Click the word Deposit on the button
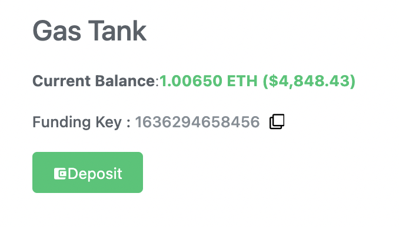The width and height of the screenshot is (399, 227). (95, 174)
